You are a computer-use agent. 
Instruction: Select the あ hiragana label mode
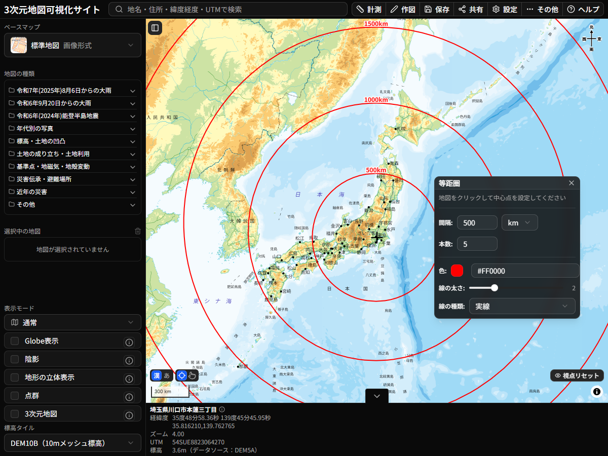[167, 375]
